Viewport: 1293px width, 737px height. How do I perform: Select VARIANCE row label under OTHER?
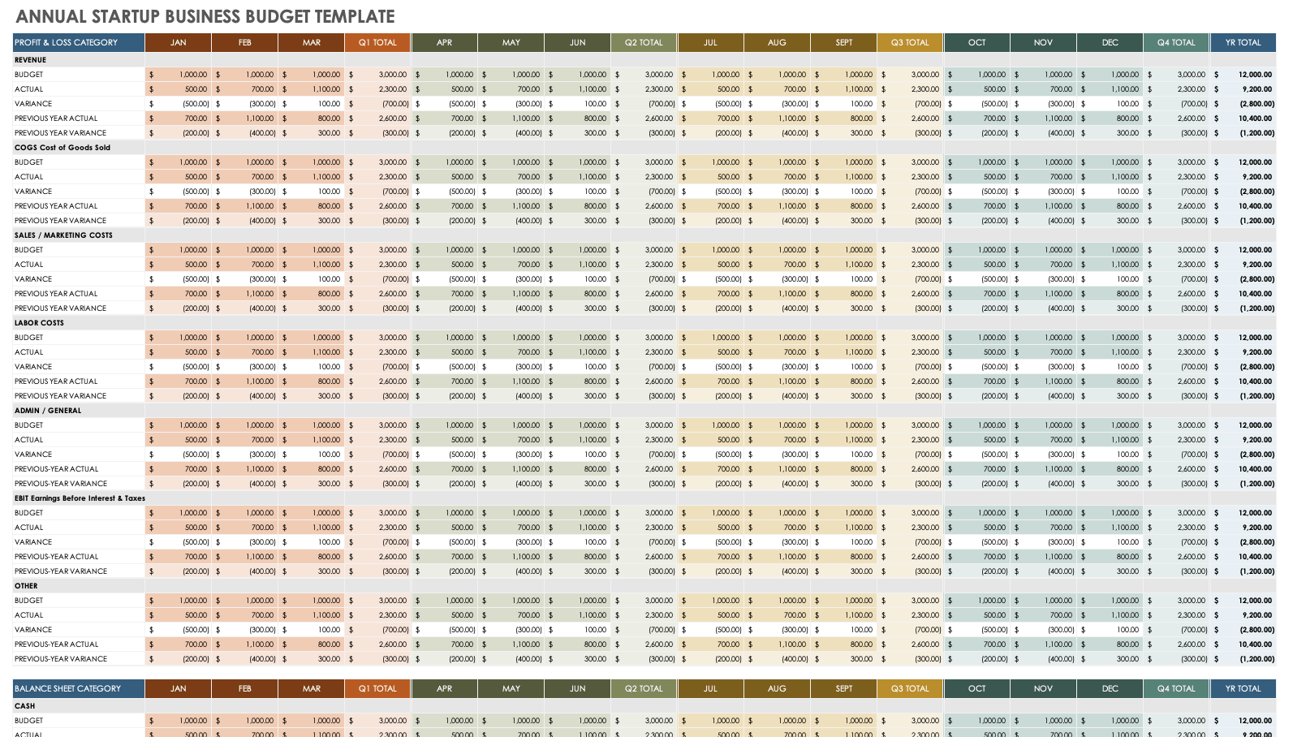[33, 630]
